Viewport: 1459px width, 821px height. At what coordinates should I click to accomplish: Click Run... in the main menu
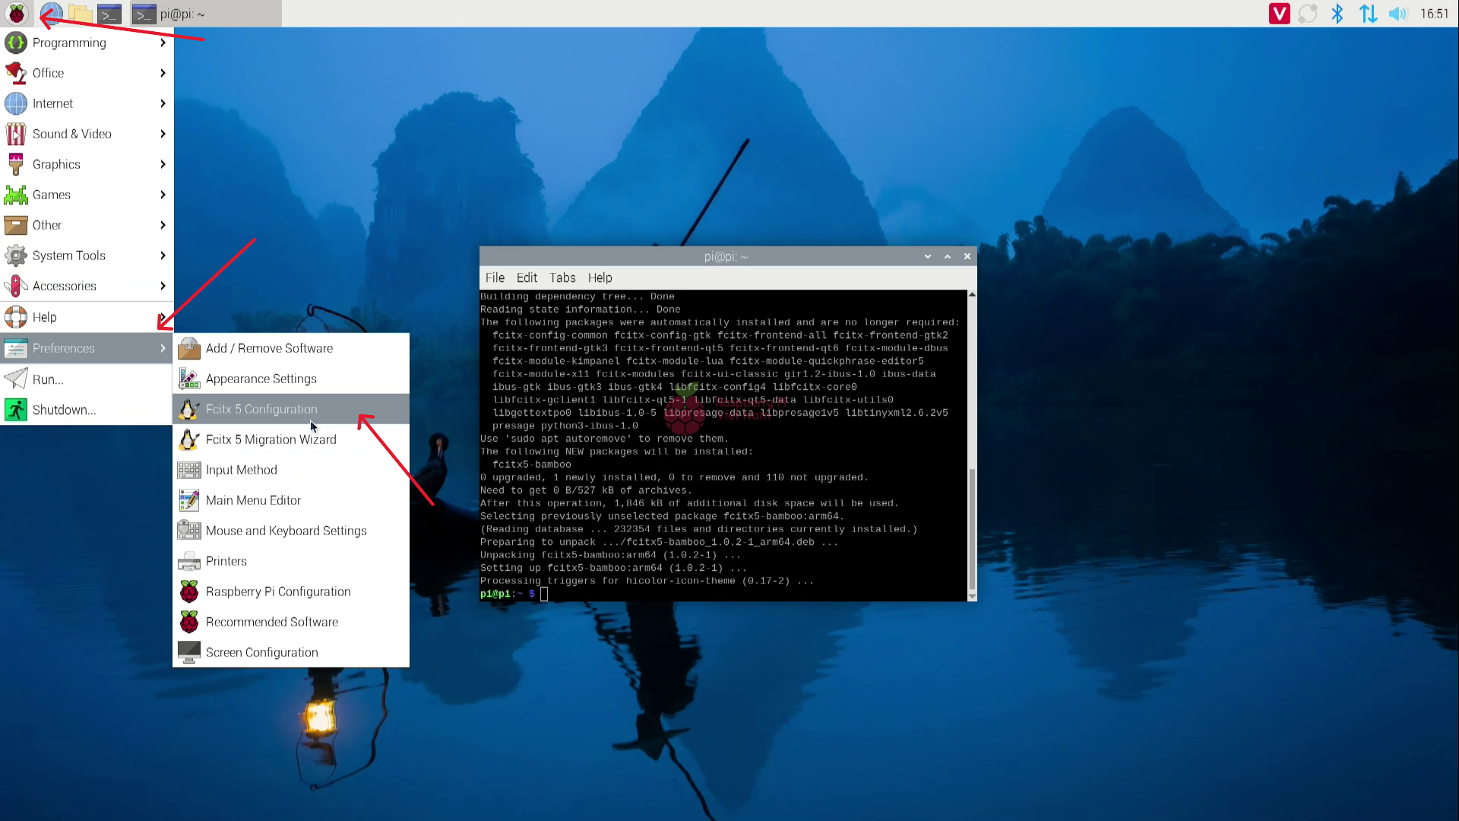pyautogui.click(x=48, y=379)
